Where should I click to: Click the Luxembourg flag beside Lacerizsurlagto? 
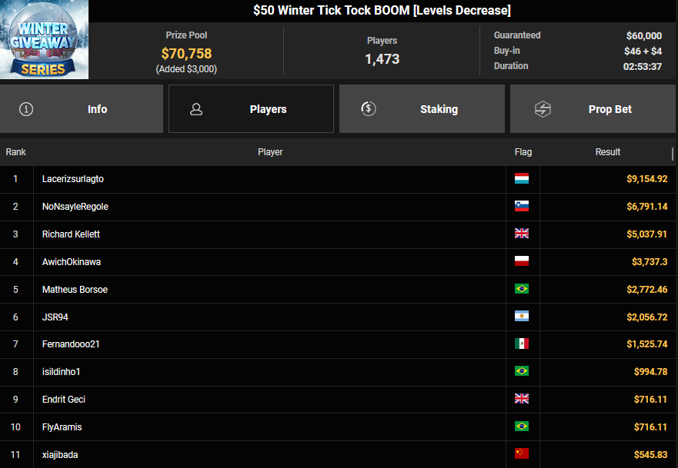(522, 179)
